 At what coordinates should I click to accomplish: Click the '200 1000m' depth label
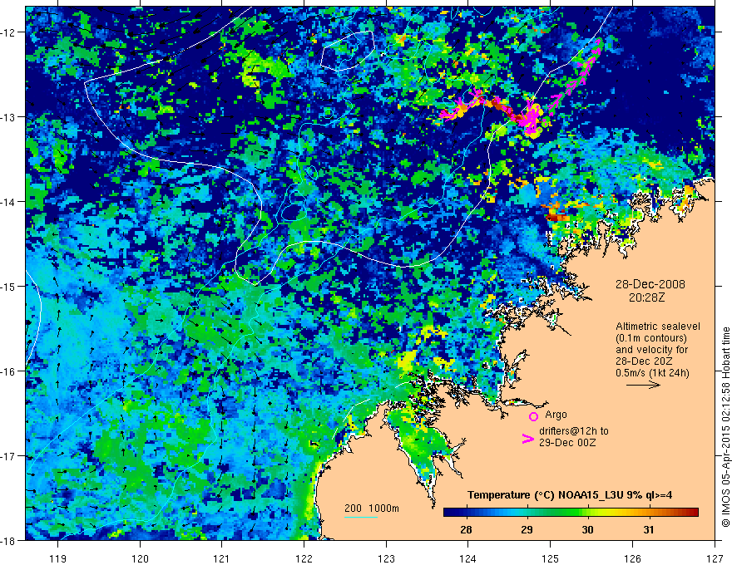pyautogui.click(x=372, y=508)
